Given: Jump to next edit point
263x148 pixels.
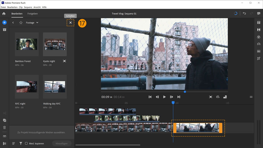Looking at the screenshot, I should click(179, 97).
